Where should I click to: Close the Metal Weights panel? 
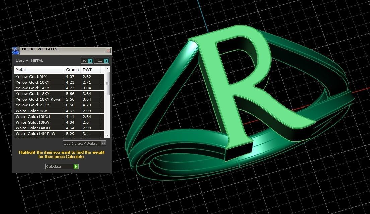108,51
